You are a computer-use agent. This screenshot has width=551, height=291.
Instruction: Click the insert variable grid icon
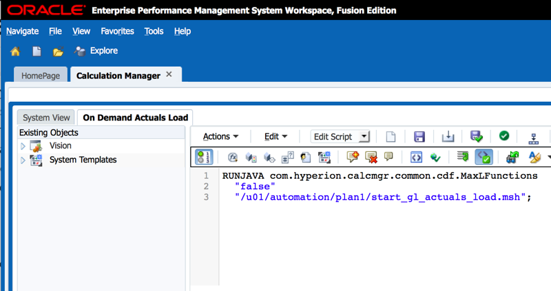(288, 158)
